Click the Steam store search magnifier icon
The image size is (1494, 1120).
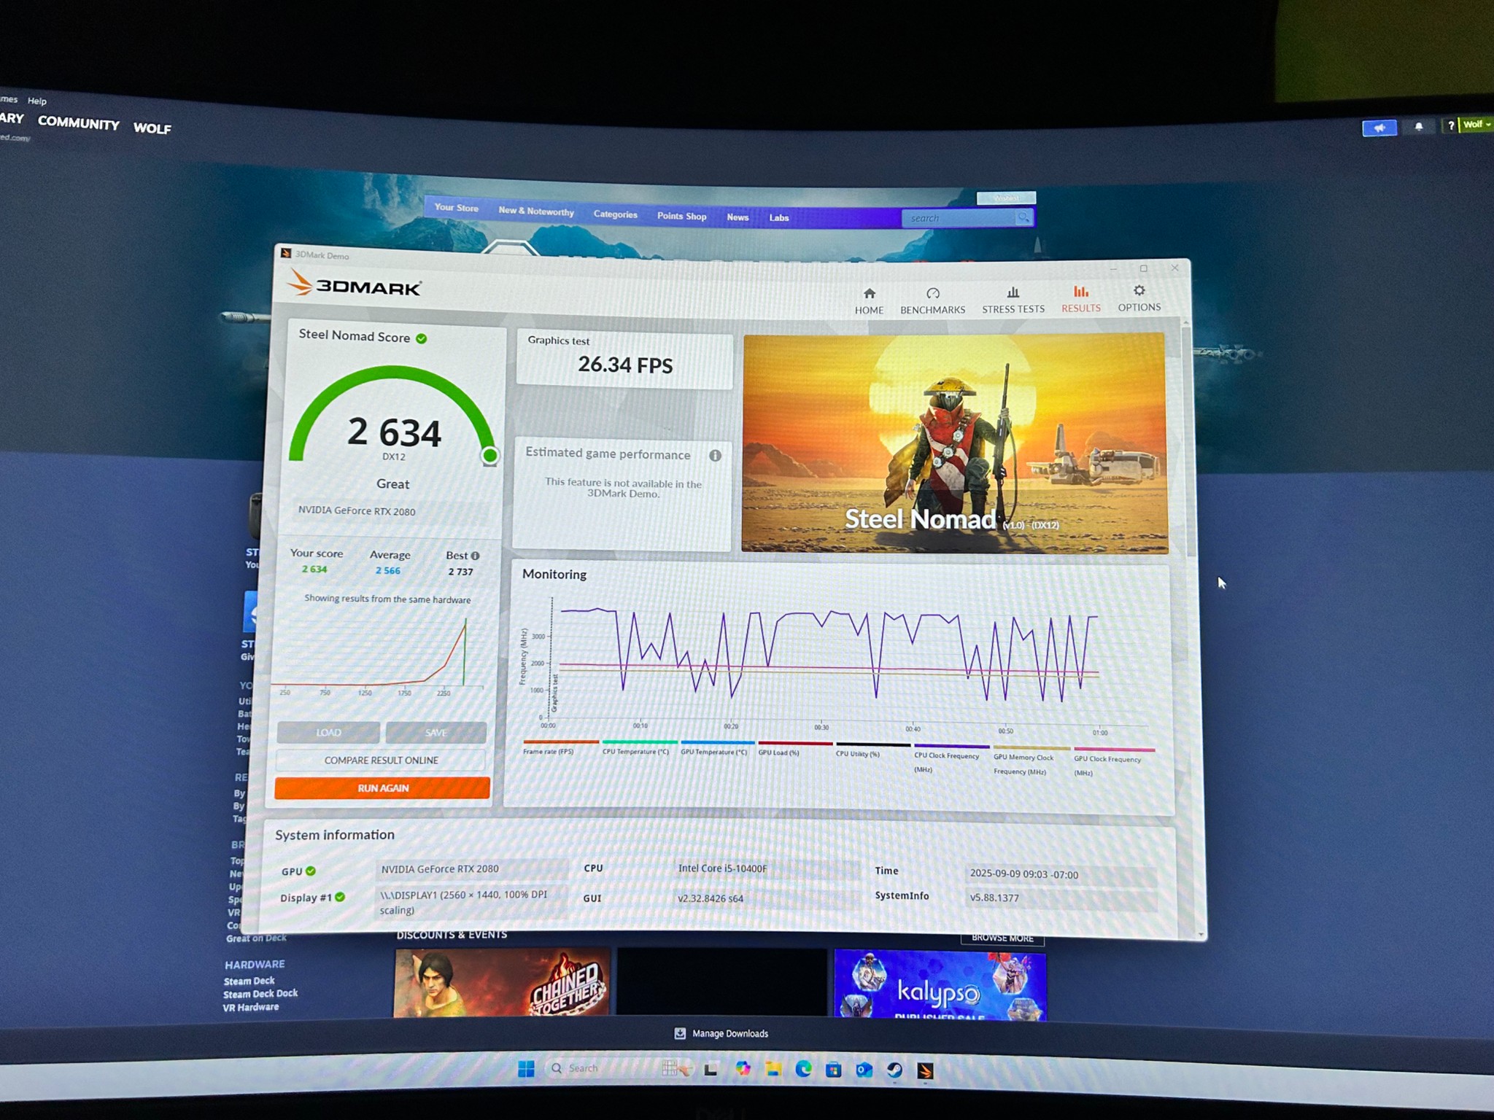(x=1023, y=217)
